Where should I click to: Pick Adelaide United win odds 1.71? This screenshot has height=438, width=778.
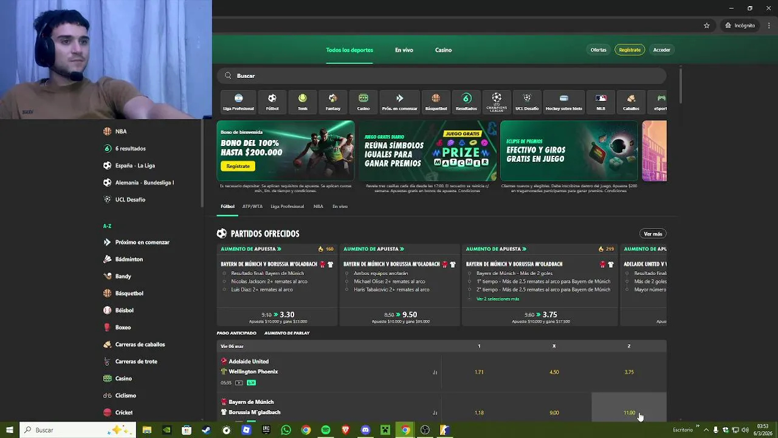[x=479, y=372]
